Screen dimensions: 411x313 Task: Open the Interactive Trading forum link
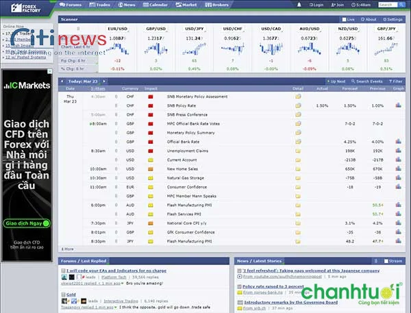[x=121, y=301]
